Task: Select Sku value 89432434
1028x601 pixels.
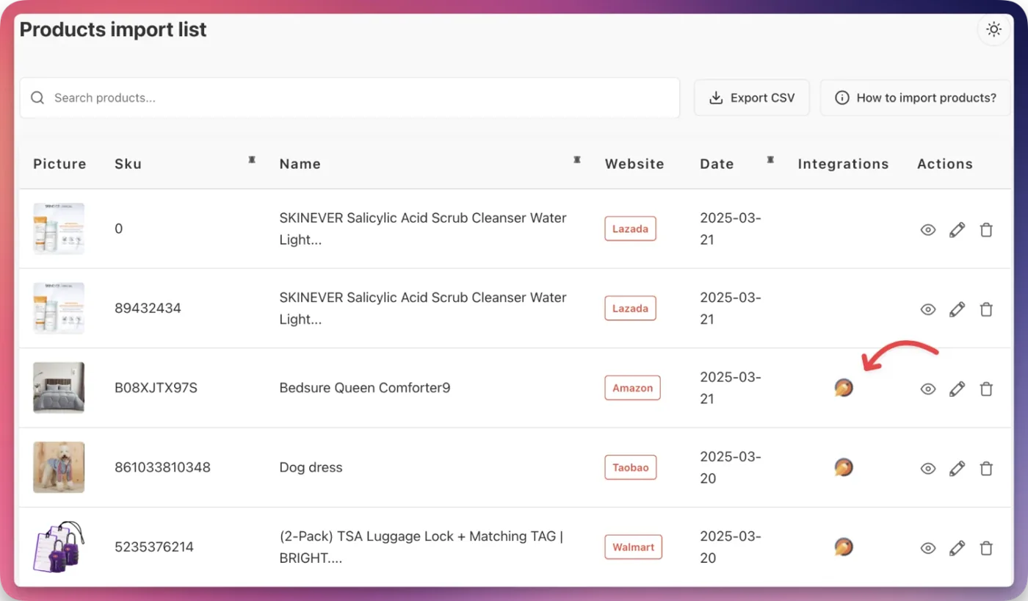Action: click(148, 309)
